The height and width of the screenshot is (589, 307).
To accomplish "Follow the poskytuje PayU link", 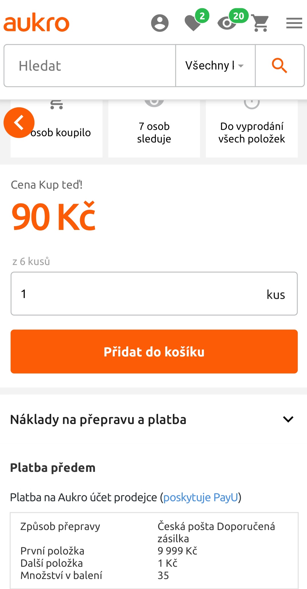I will coord(200,497).
